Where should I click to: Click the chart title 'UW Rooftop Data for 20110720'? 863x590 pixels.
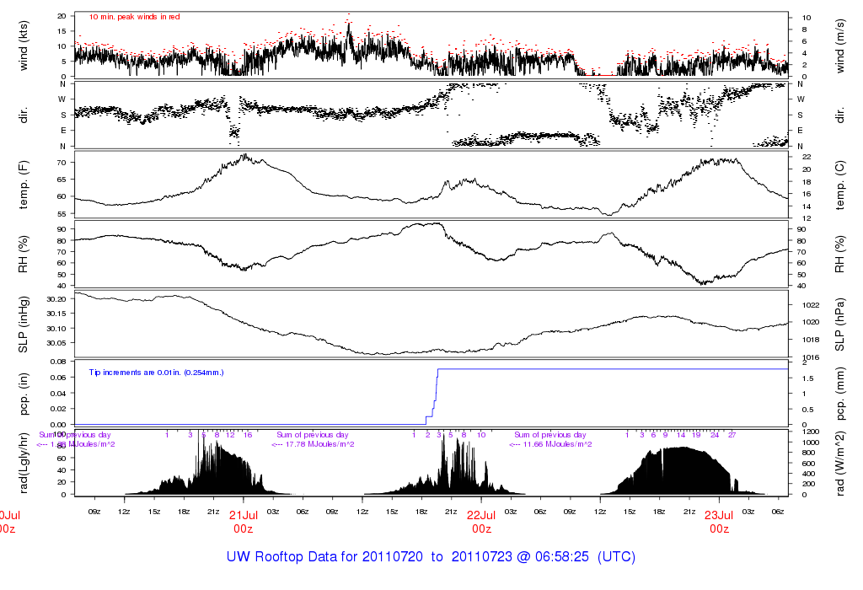(324, 556)
